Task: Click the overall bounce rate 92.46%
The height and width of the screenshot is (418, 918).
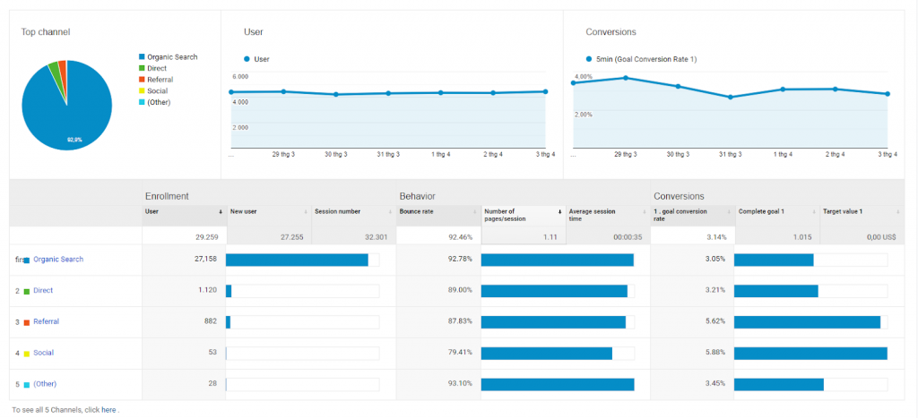Action: point(460,238)
